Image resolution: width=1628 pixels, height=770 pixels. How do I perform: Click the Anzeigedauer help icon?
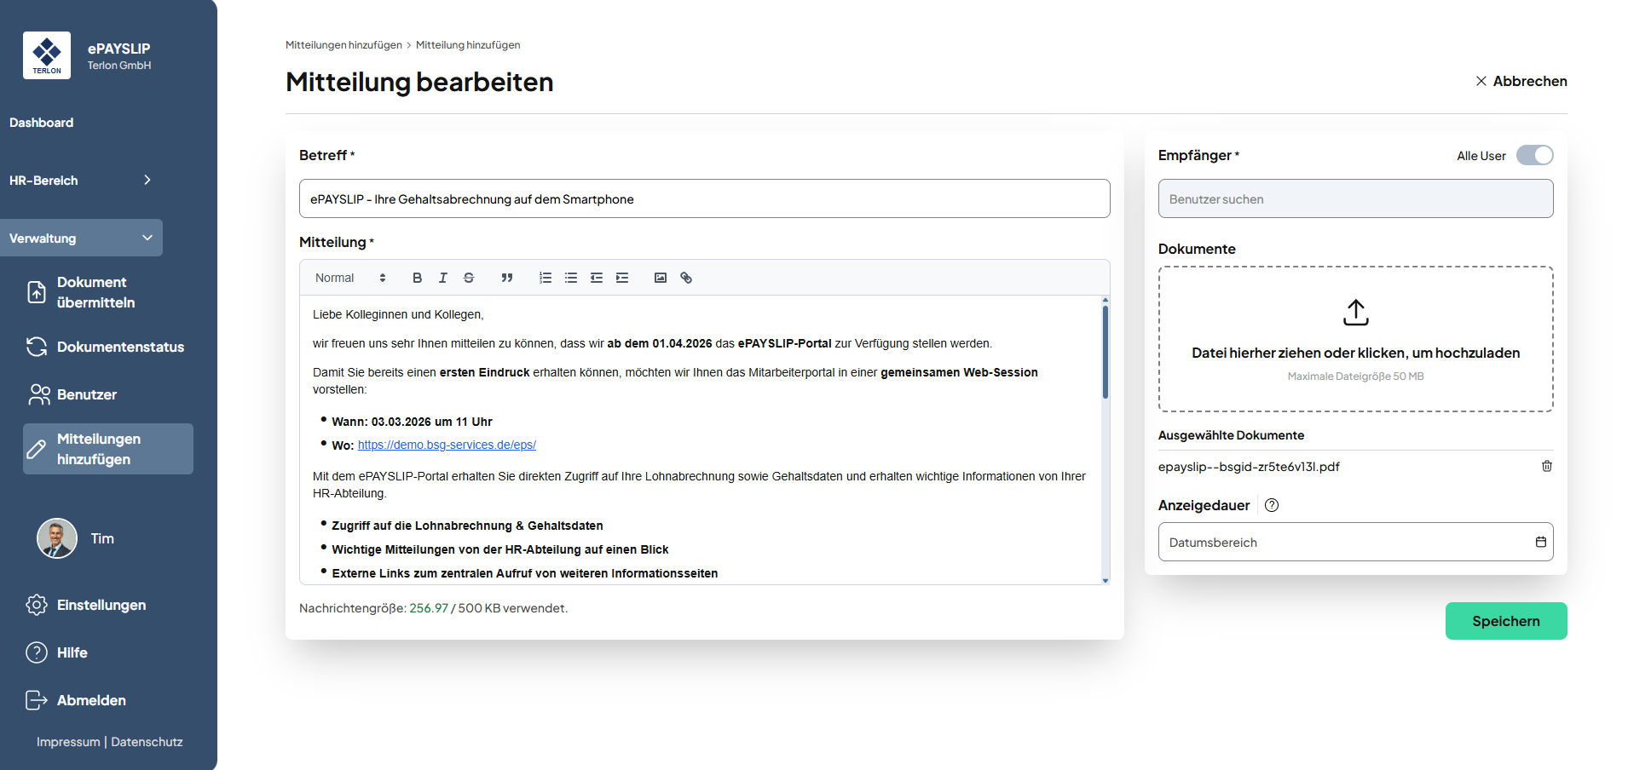click(1272, 505)
